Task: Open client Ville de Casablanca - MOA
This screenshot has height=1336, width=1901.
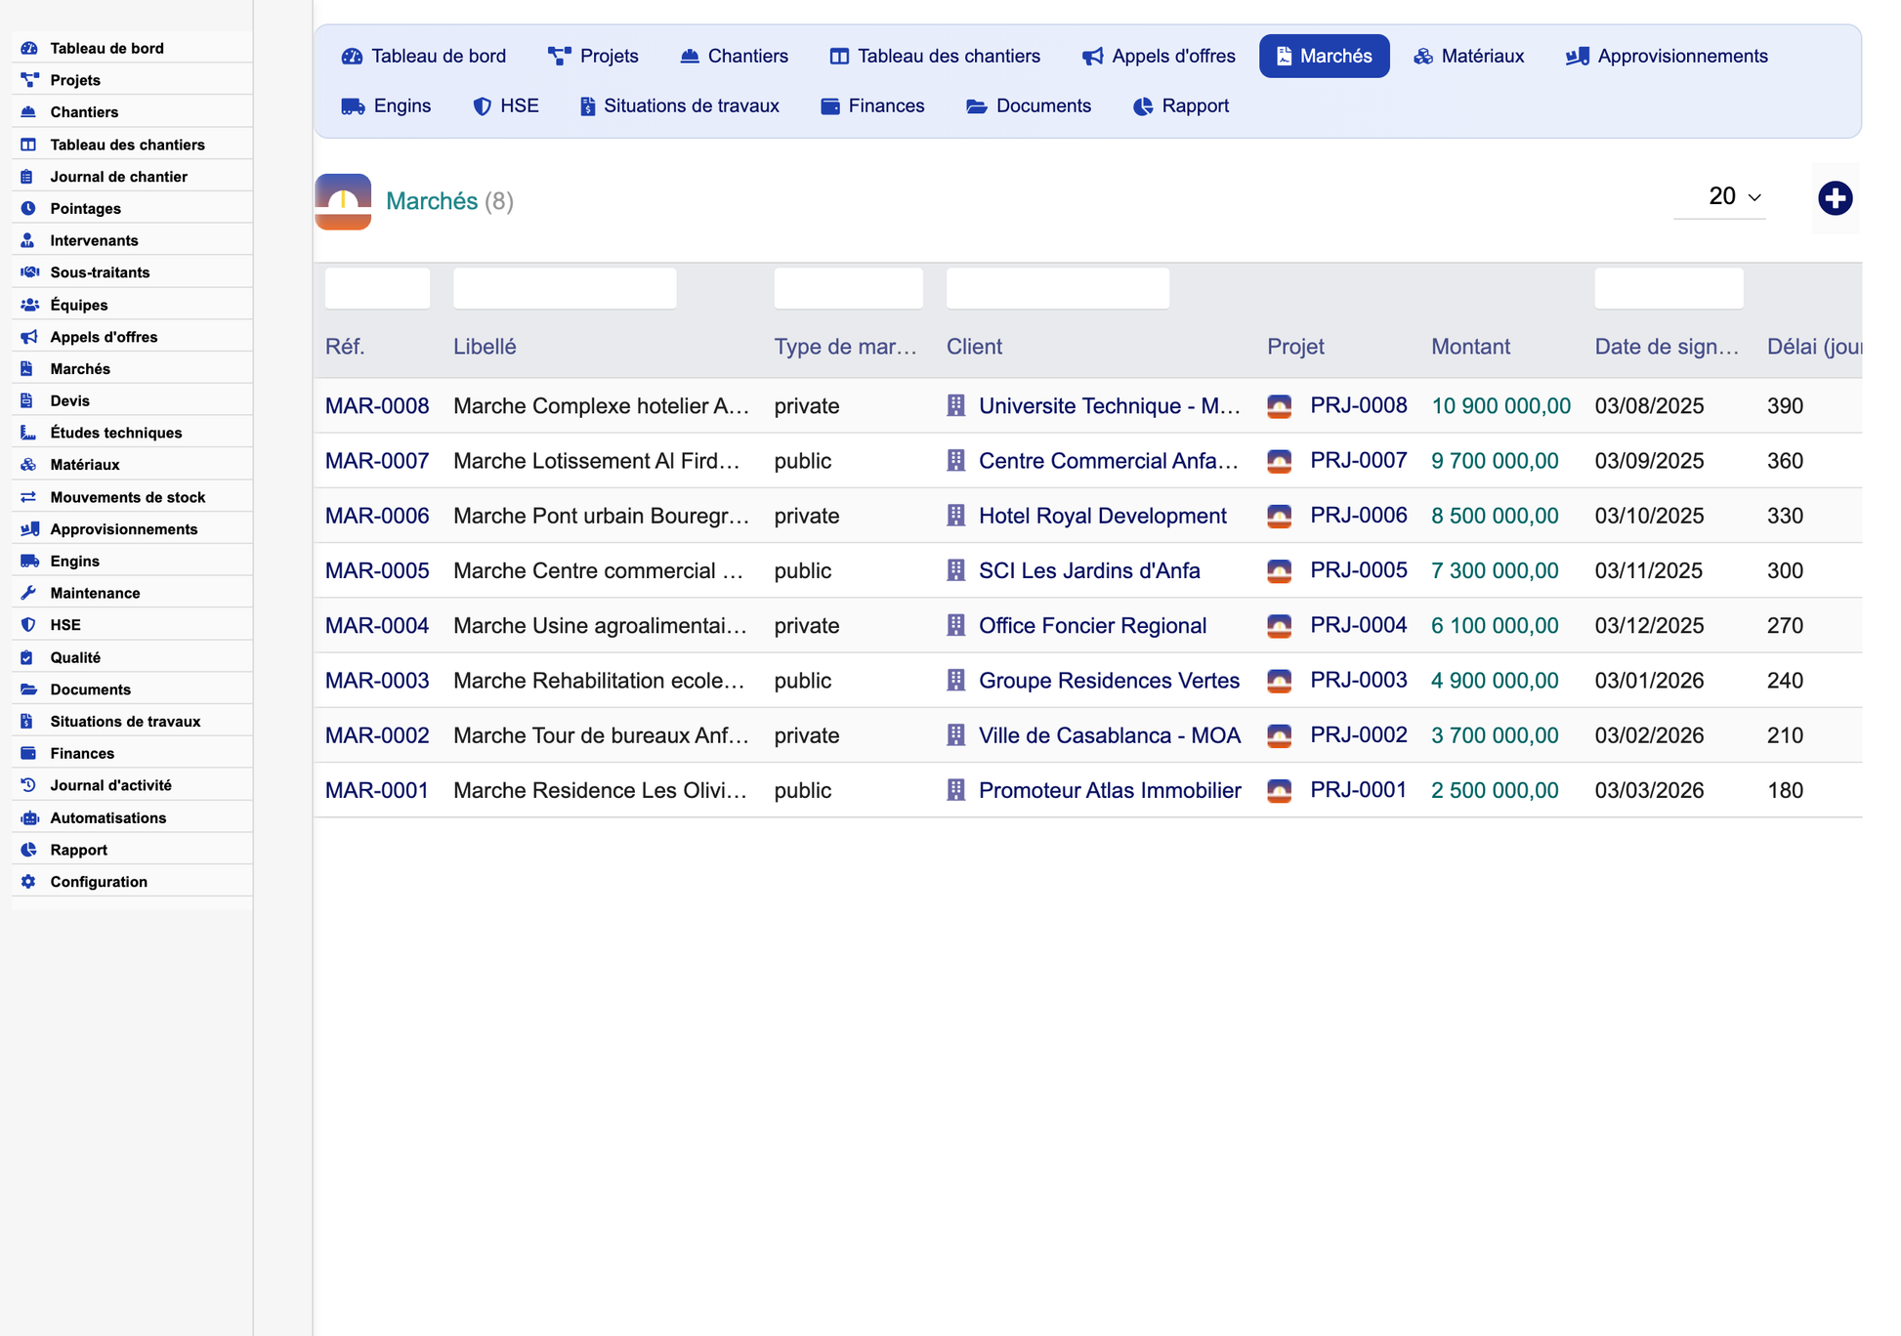Action: pos(1110,735)
